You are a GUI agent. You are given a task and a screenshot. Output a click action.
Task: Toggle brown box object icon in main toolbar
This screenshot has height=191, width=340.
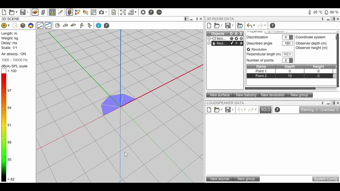coord(70,12)
